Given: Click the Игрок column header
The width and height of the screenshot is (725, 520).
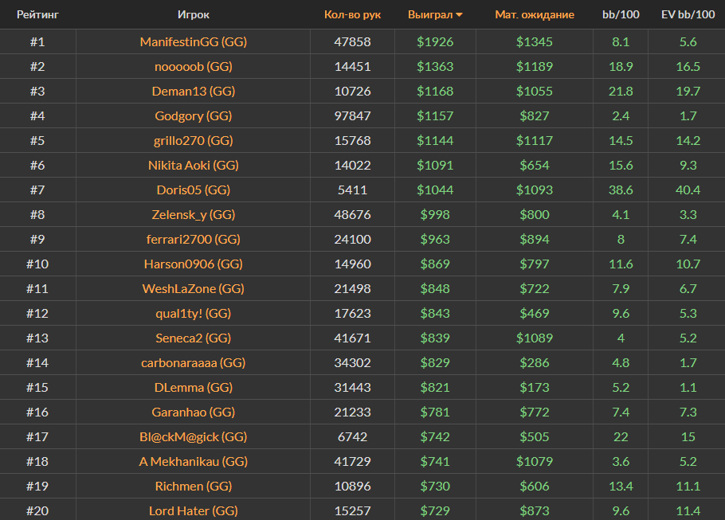Looking at the screenshot, I should click(194, 14).
